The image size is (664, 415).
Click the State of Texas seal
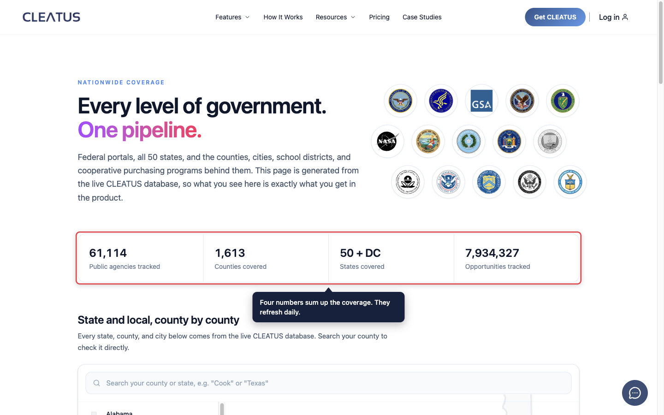[x=468, y=142]
